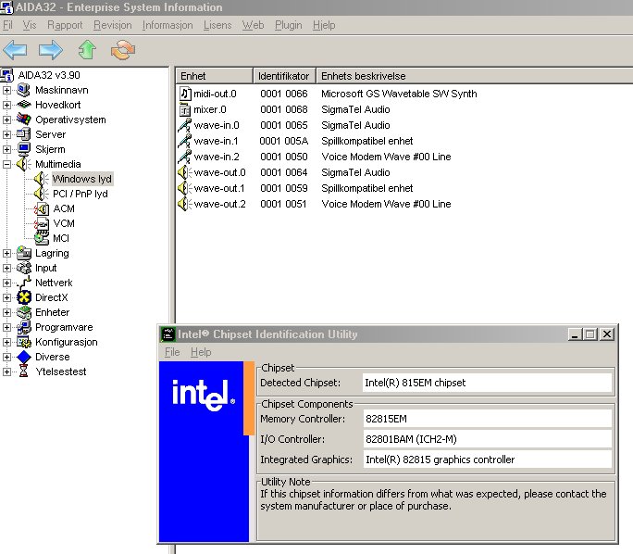The width and height of the screenshot is (633, 554).
Task: Open the Fil menu
Action: coord(7,25)
